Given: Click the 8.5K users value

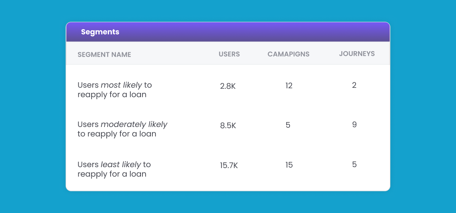Looking at the screenshot, I should pos(228,125).
